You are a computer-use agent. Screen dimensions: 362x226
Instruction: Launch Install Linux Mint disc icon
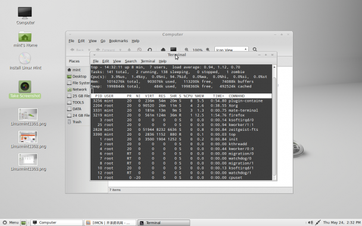point(25,58)
